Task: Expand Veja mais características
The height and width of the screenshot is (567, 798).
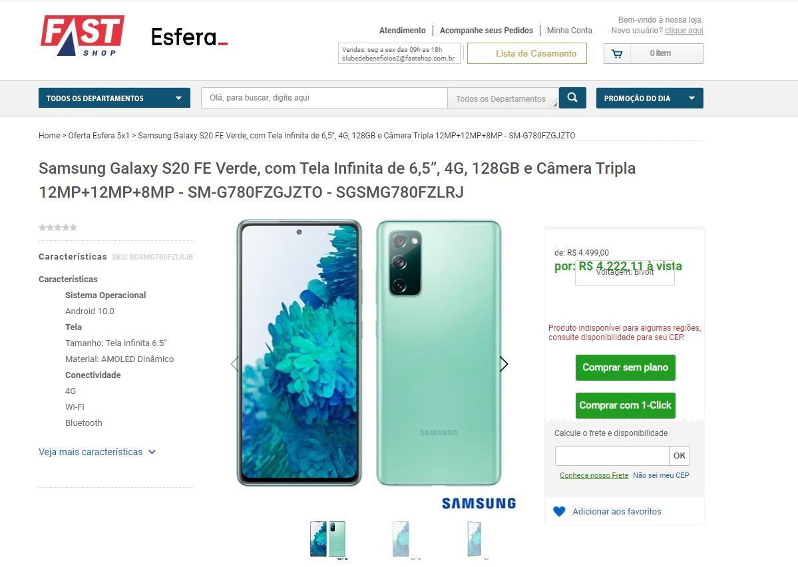Action: click(97, 452)
